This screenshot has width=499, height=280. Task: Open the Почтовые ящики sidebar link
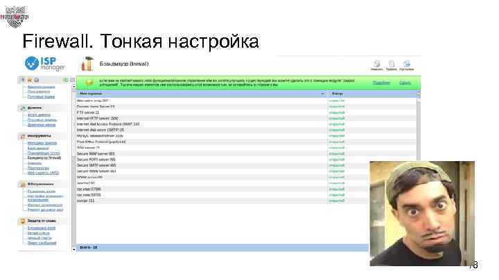(x=41, y=97)
